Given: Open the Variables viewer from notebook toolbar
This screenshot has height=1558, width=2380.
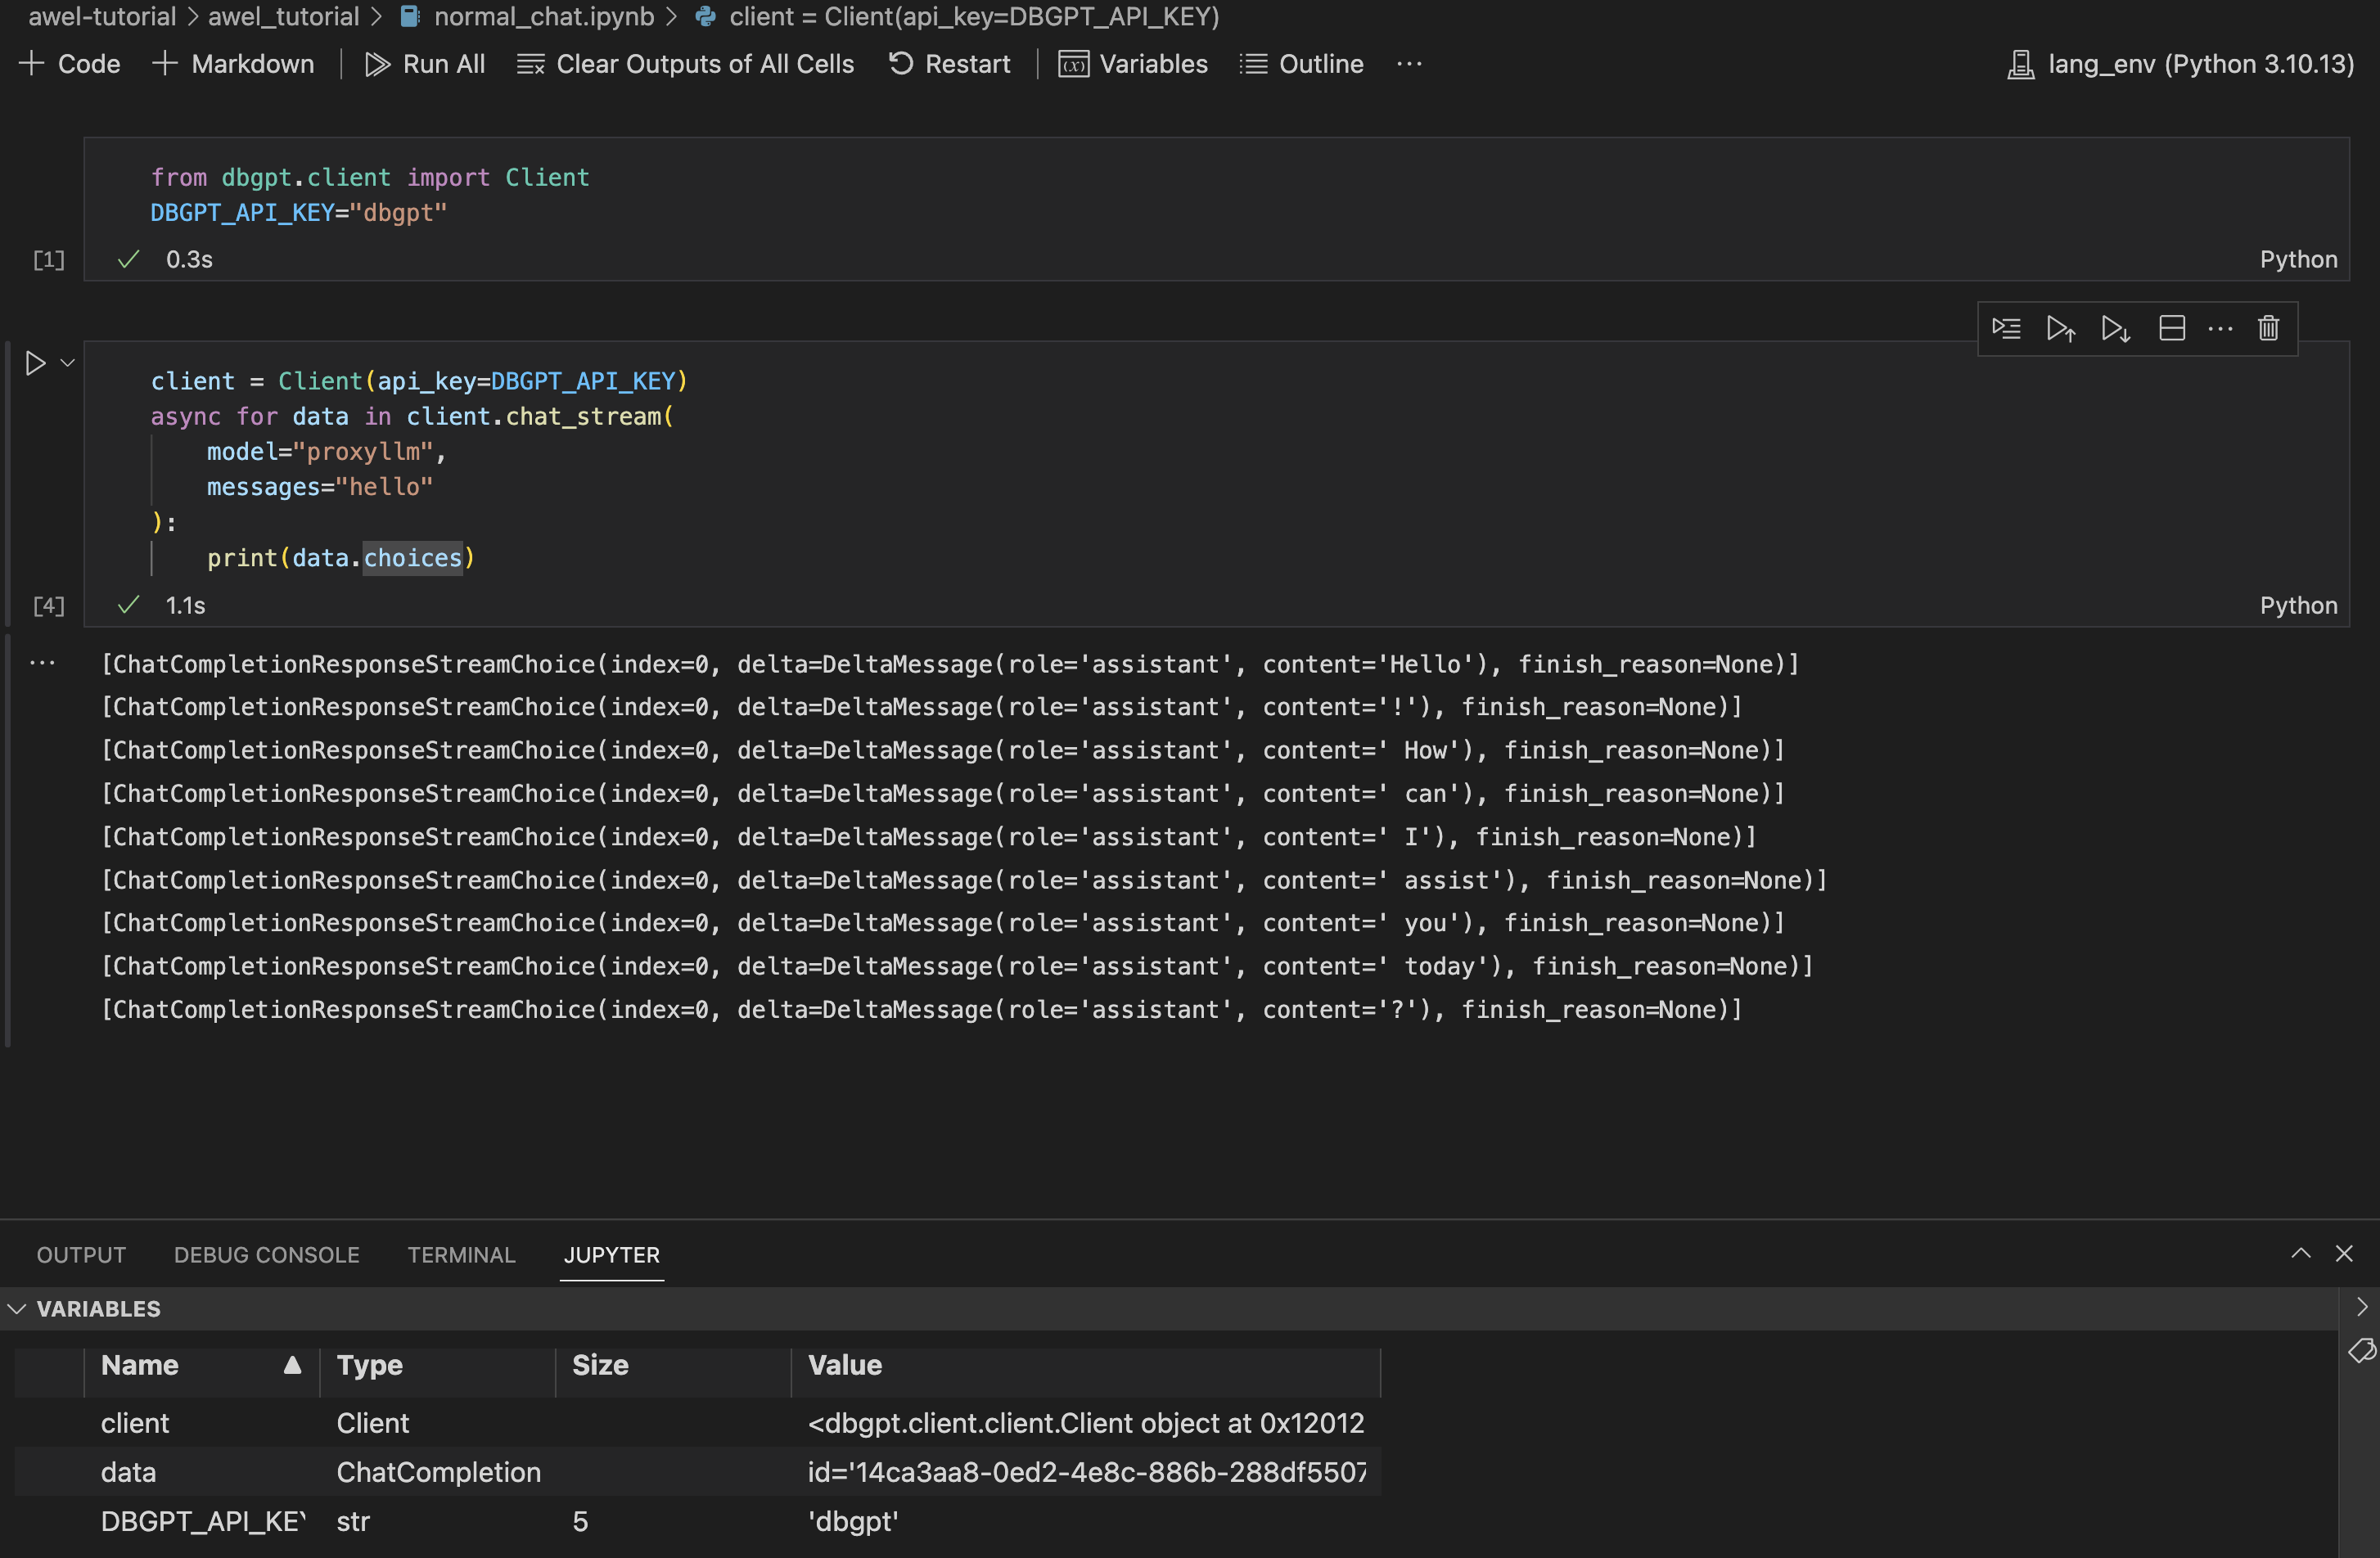Looking at the screenshot, I should (1133, 64).
